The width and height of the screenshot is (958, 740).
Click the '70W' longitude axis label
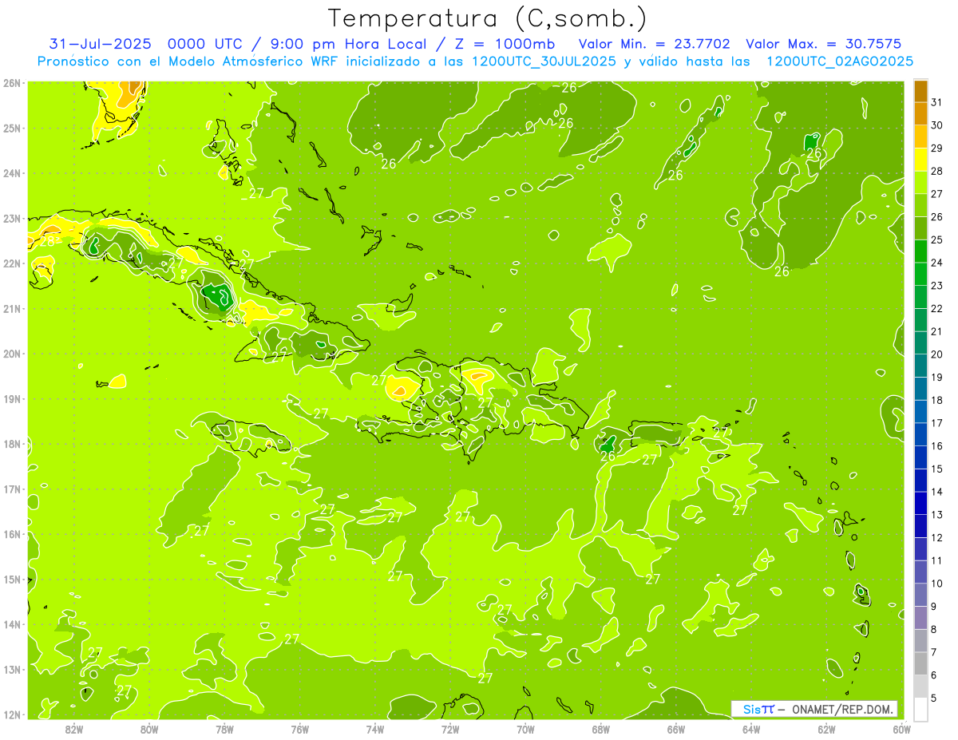click(525, 729)
